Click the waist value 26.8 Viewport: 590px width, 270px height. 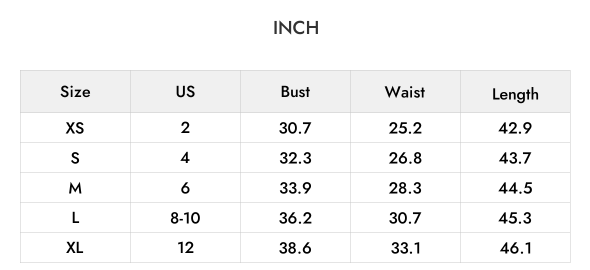click(405, 158)
